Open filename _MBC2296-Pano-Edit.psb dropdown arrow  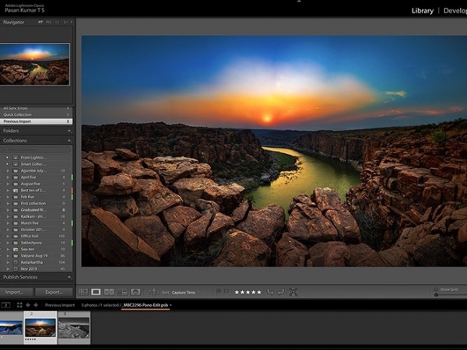pyautogui.click(x=170, y=305)
